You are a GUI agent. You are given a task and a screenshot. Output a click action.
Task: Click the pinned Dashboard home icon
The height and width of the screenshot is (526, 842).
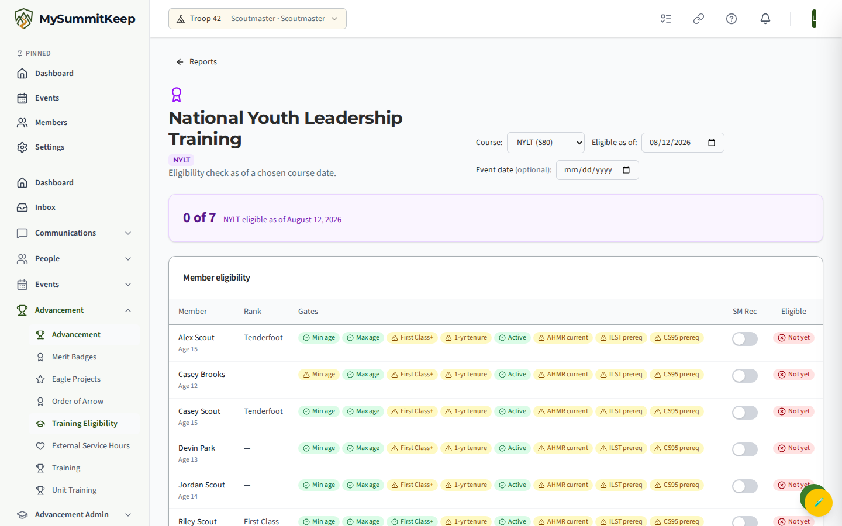(x=22, y=74)
